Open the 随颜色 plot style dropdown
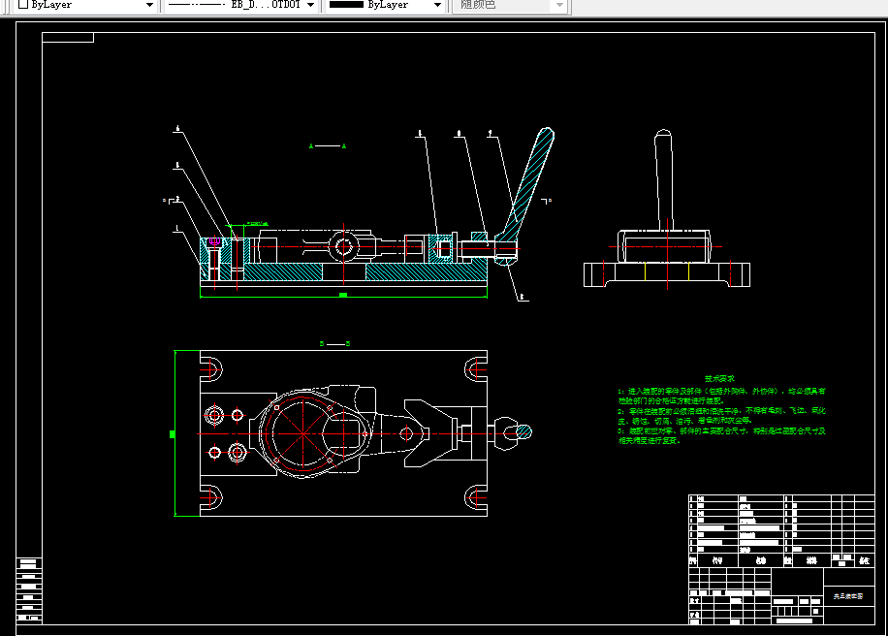888x636 pixels. pyautogui.click(x=559, y=5)
